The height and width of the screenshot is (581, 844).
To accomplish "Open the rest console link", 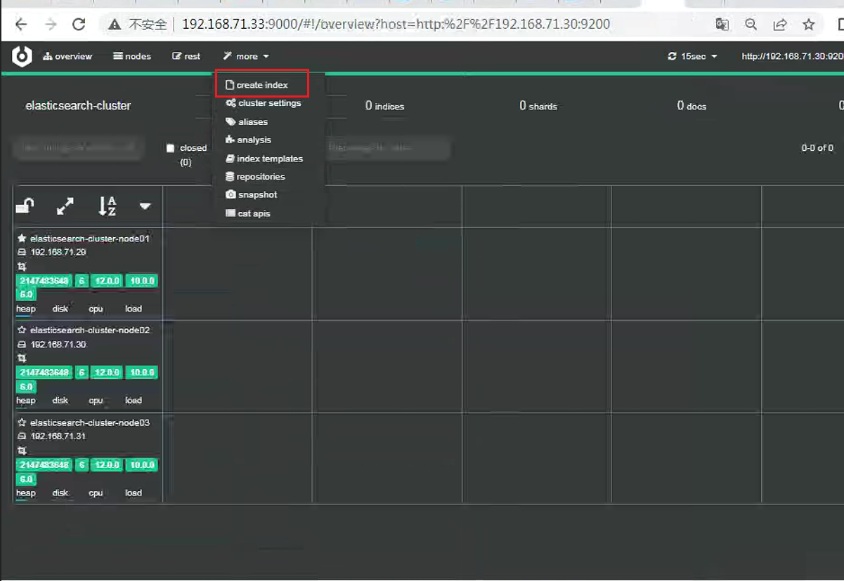I will [186, 56].
